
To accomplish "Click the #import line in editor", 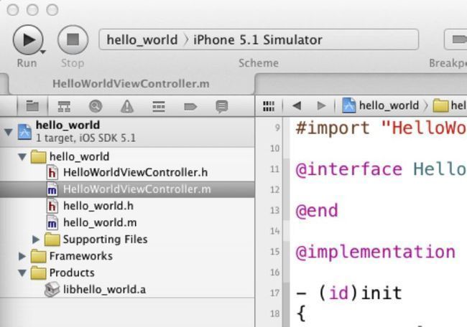I will 381,128.
